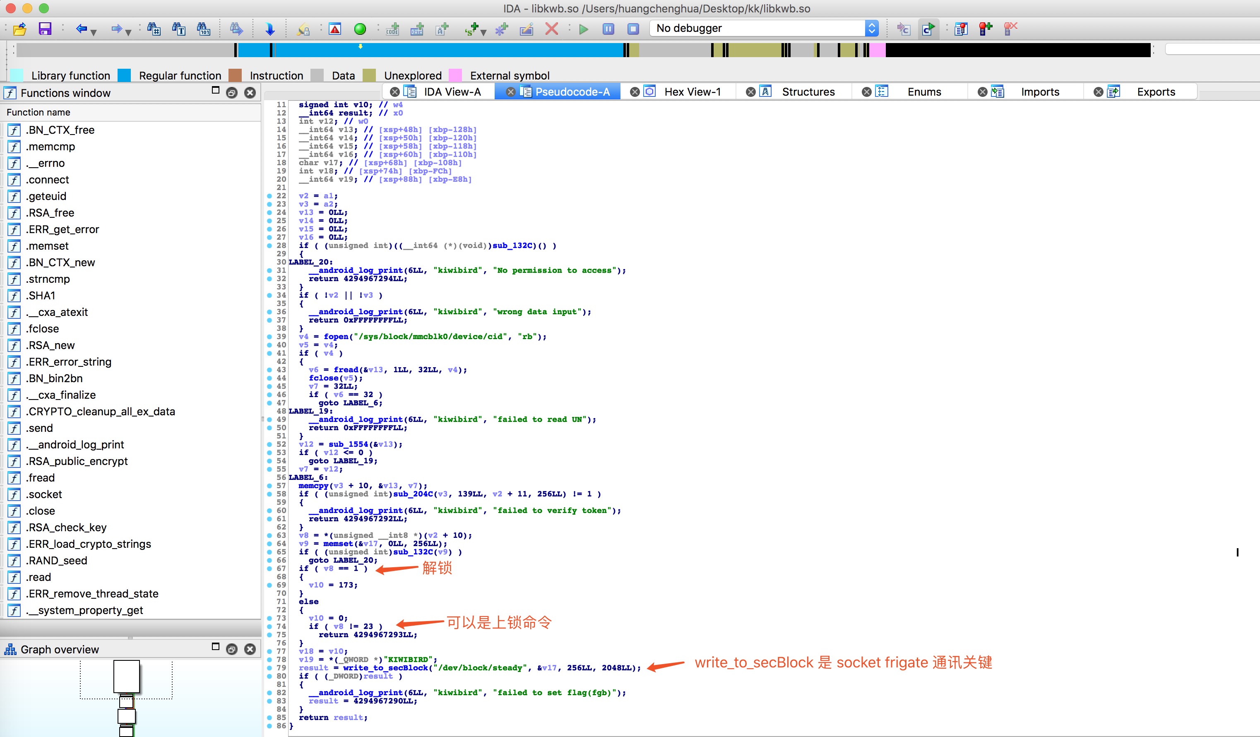
Task: Switch to the Hex View-1 tab
Action: pyautogui.click(x=692, y=92)
